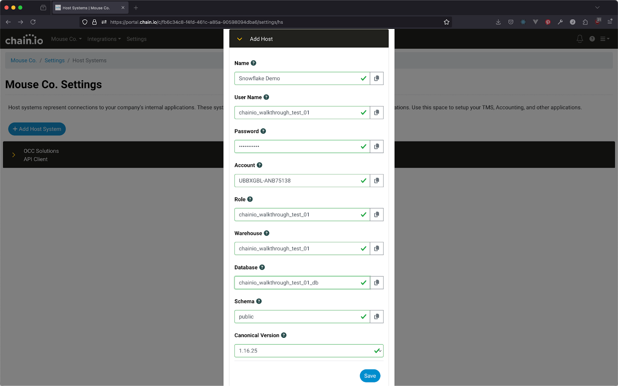This screenshot has height=386, width=618.
Task: Copy the Role field value
Action: click(377, 214)
